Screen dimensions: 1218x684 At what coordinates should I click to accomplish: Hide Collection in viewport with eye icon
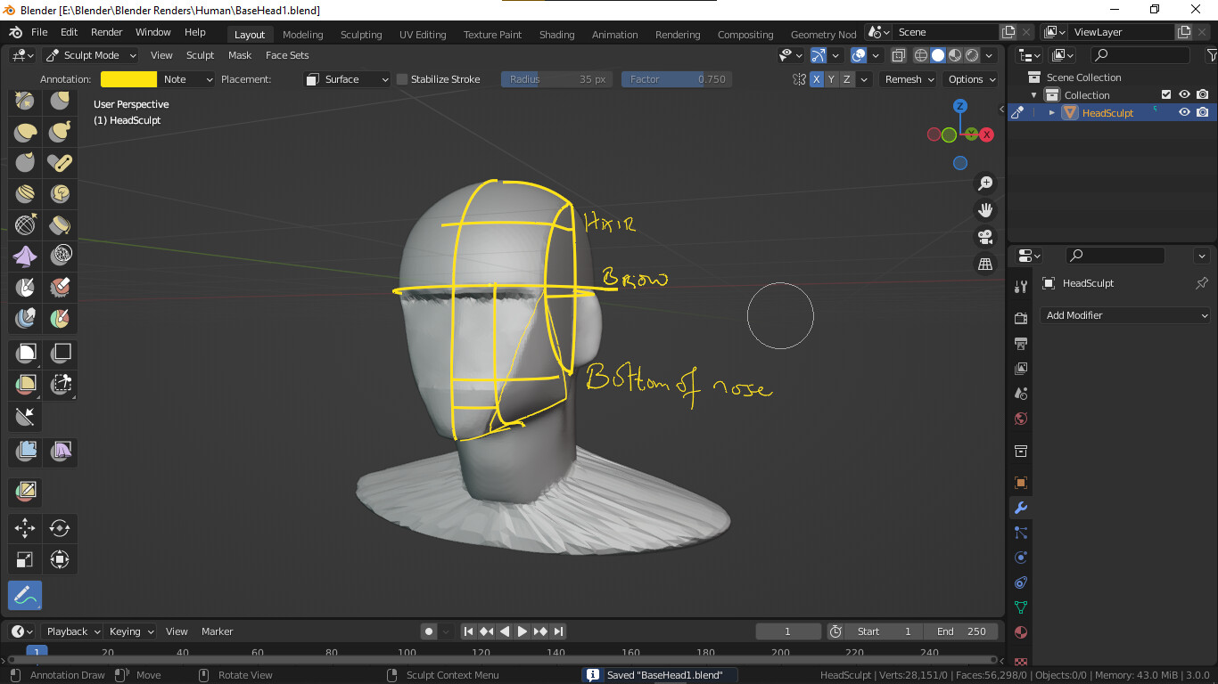(x=1184, y=94)
